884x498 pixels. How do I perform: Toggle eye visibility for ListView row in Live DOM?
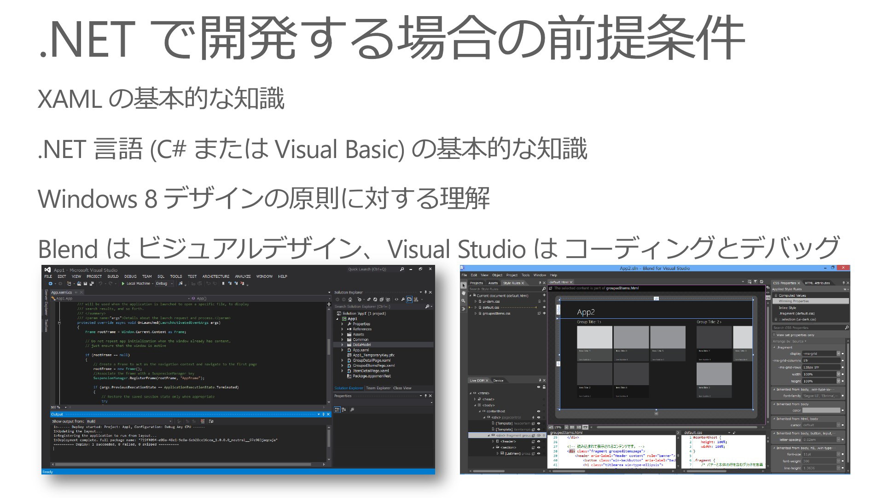pos(539,453)
